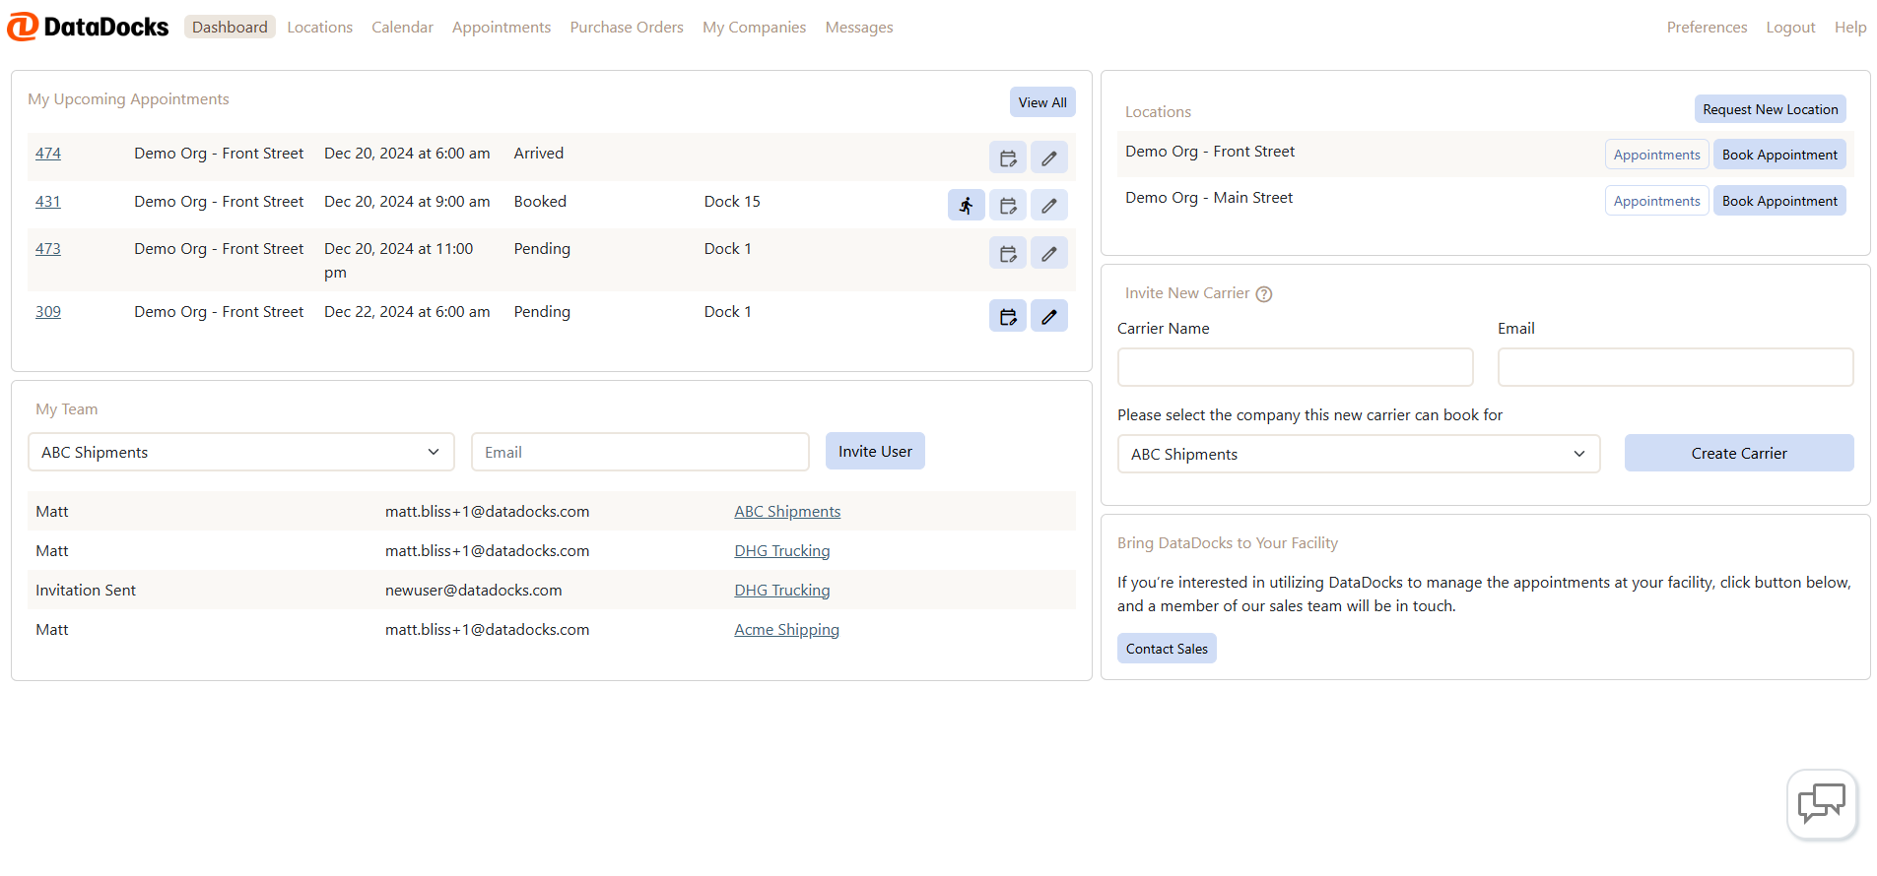Screen dimensions: 1877x876
Task: Select the Dock 15 cell
Action: [x=732, y=202]
